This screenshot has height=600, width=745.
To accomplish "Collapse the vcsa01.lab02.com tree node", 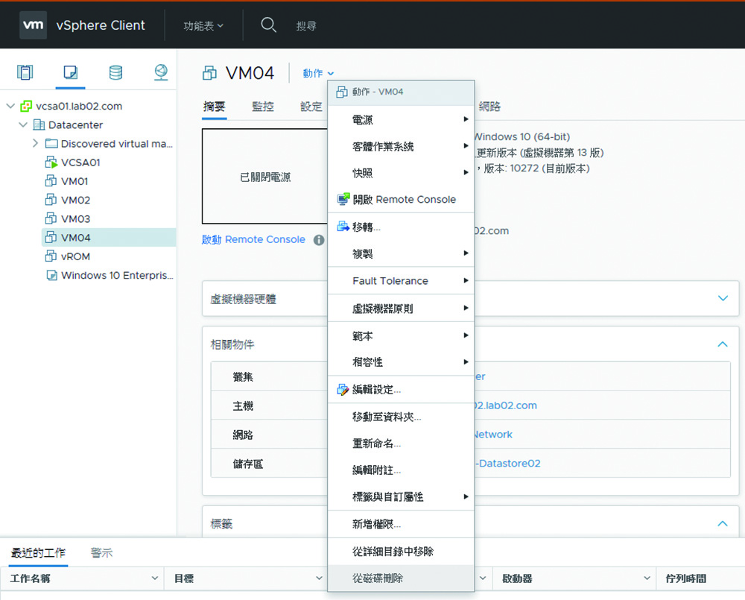I will (x=10, y=106).
